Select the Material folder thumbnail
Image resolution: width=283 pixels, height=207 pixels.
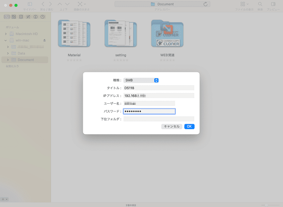(x=74, y=34)
